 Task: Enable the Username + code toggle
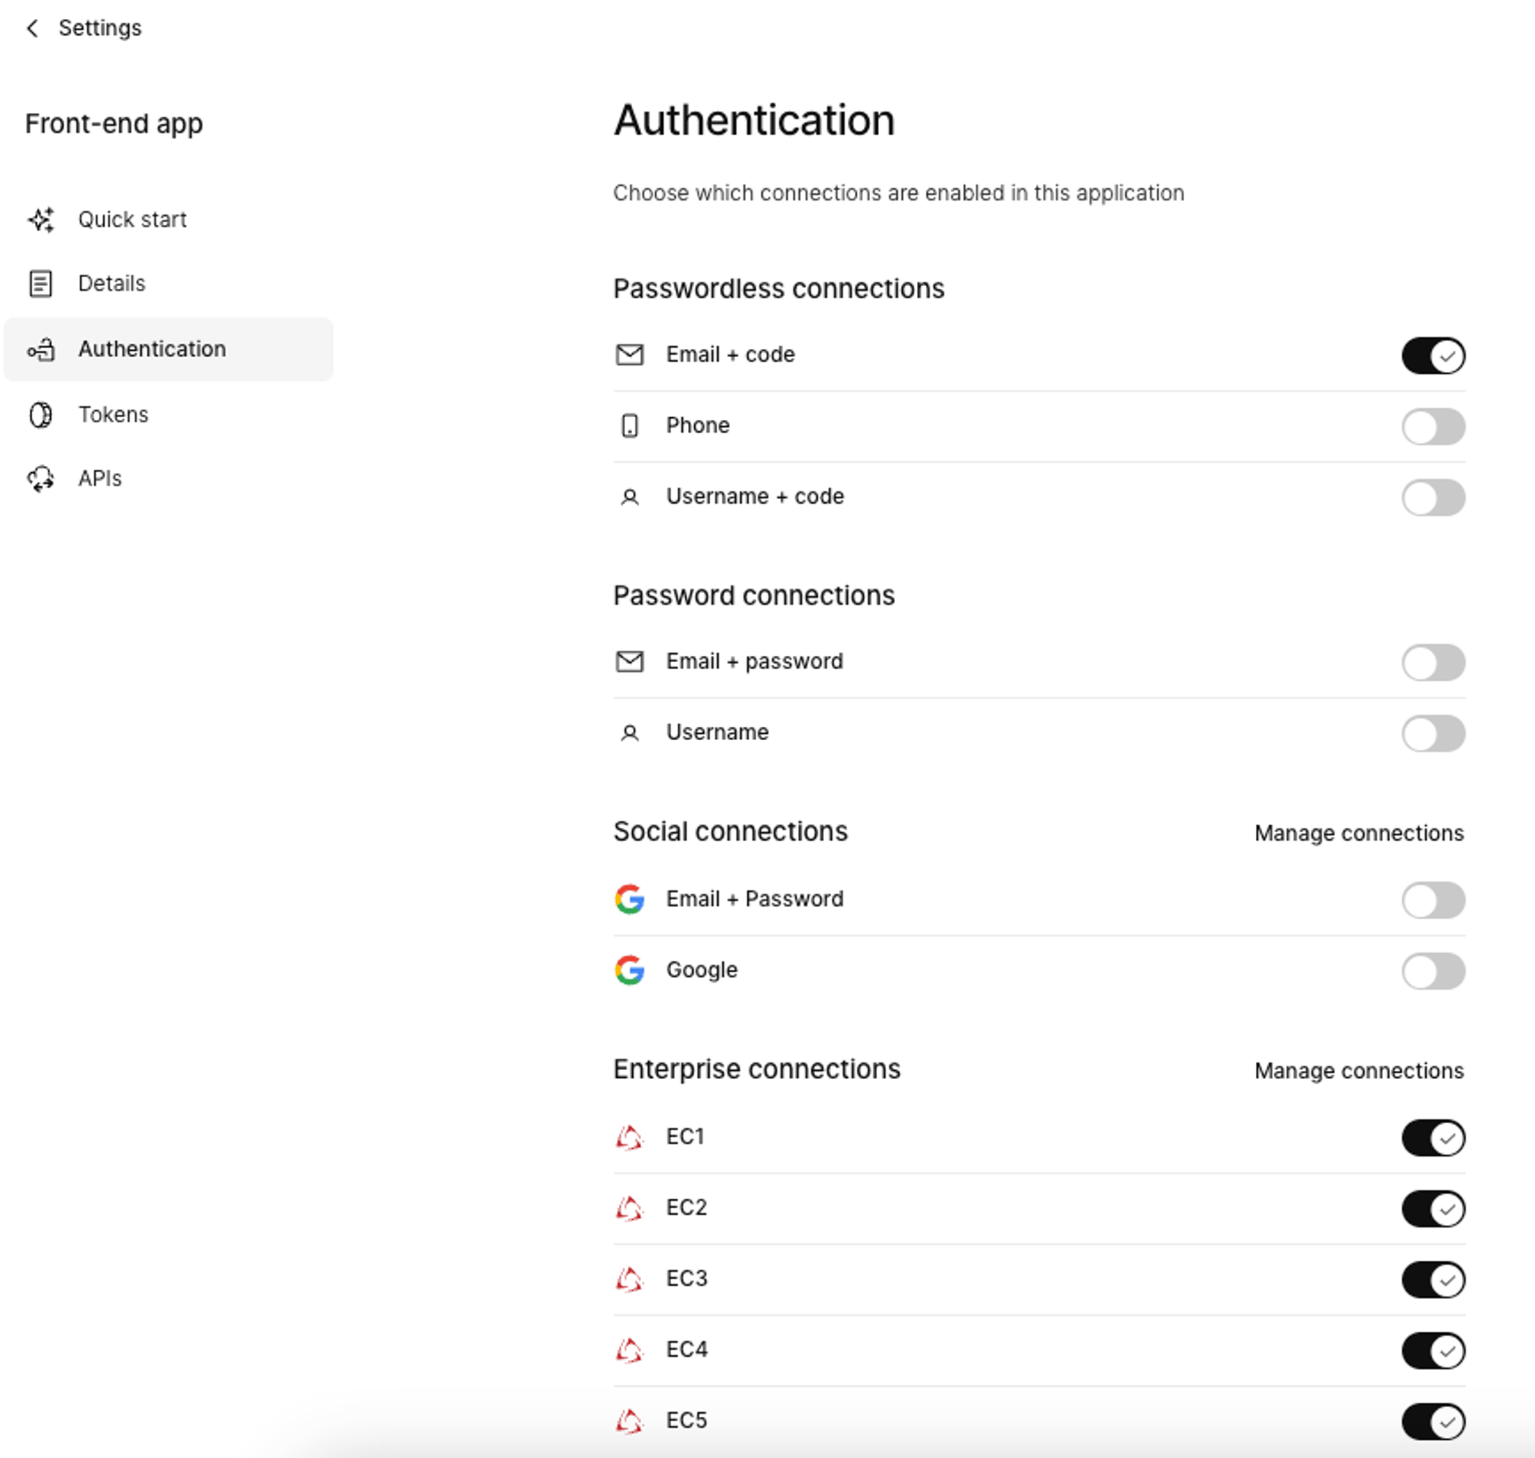click(x=1433, y=497)
